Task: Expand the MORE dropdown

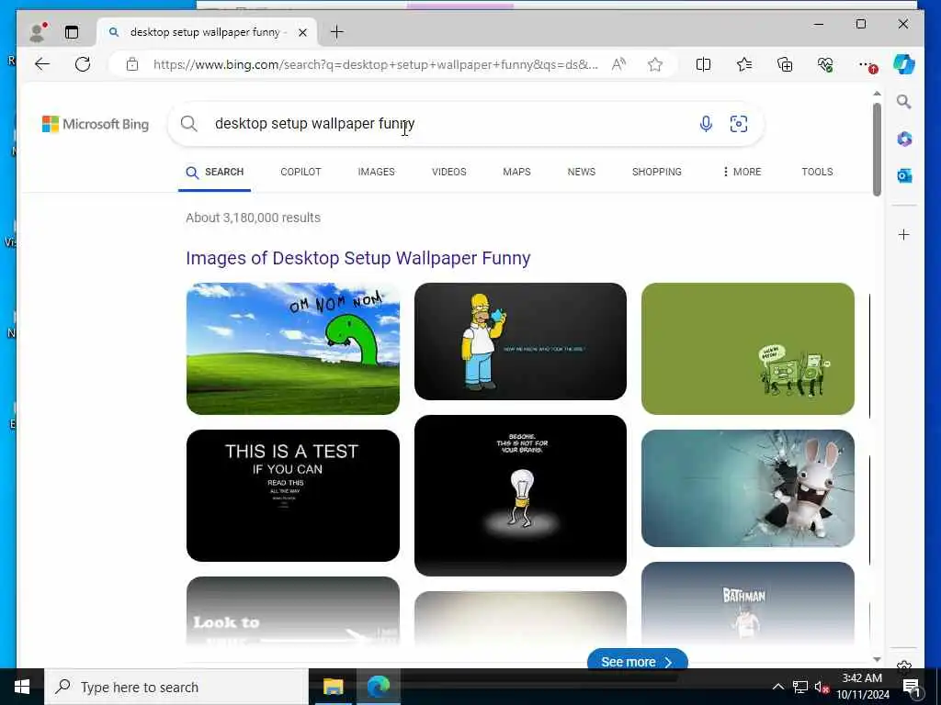Action: pos(742,172)
